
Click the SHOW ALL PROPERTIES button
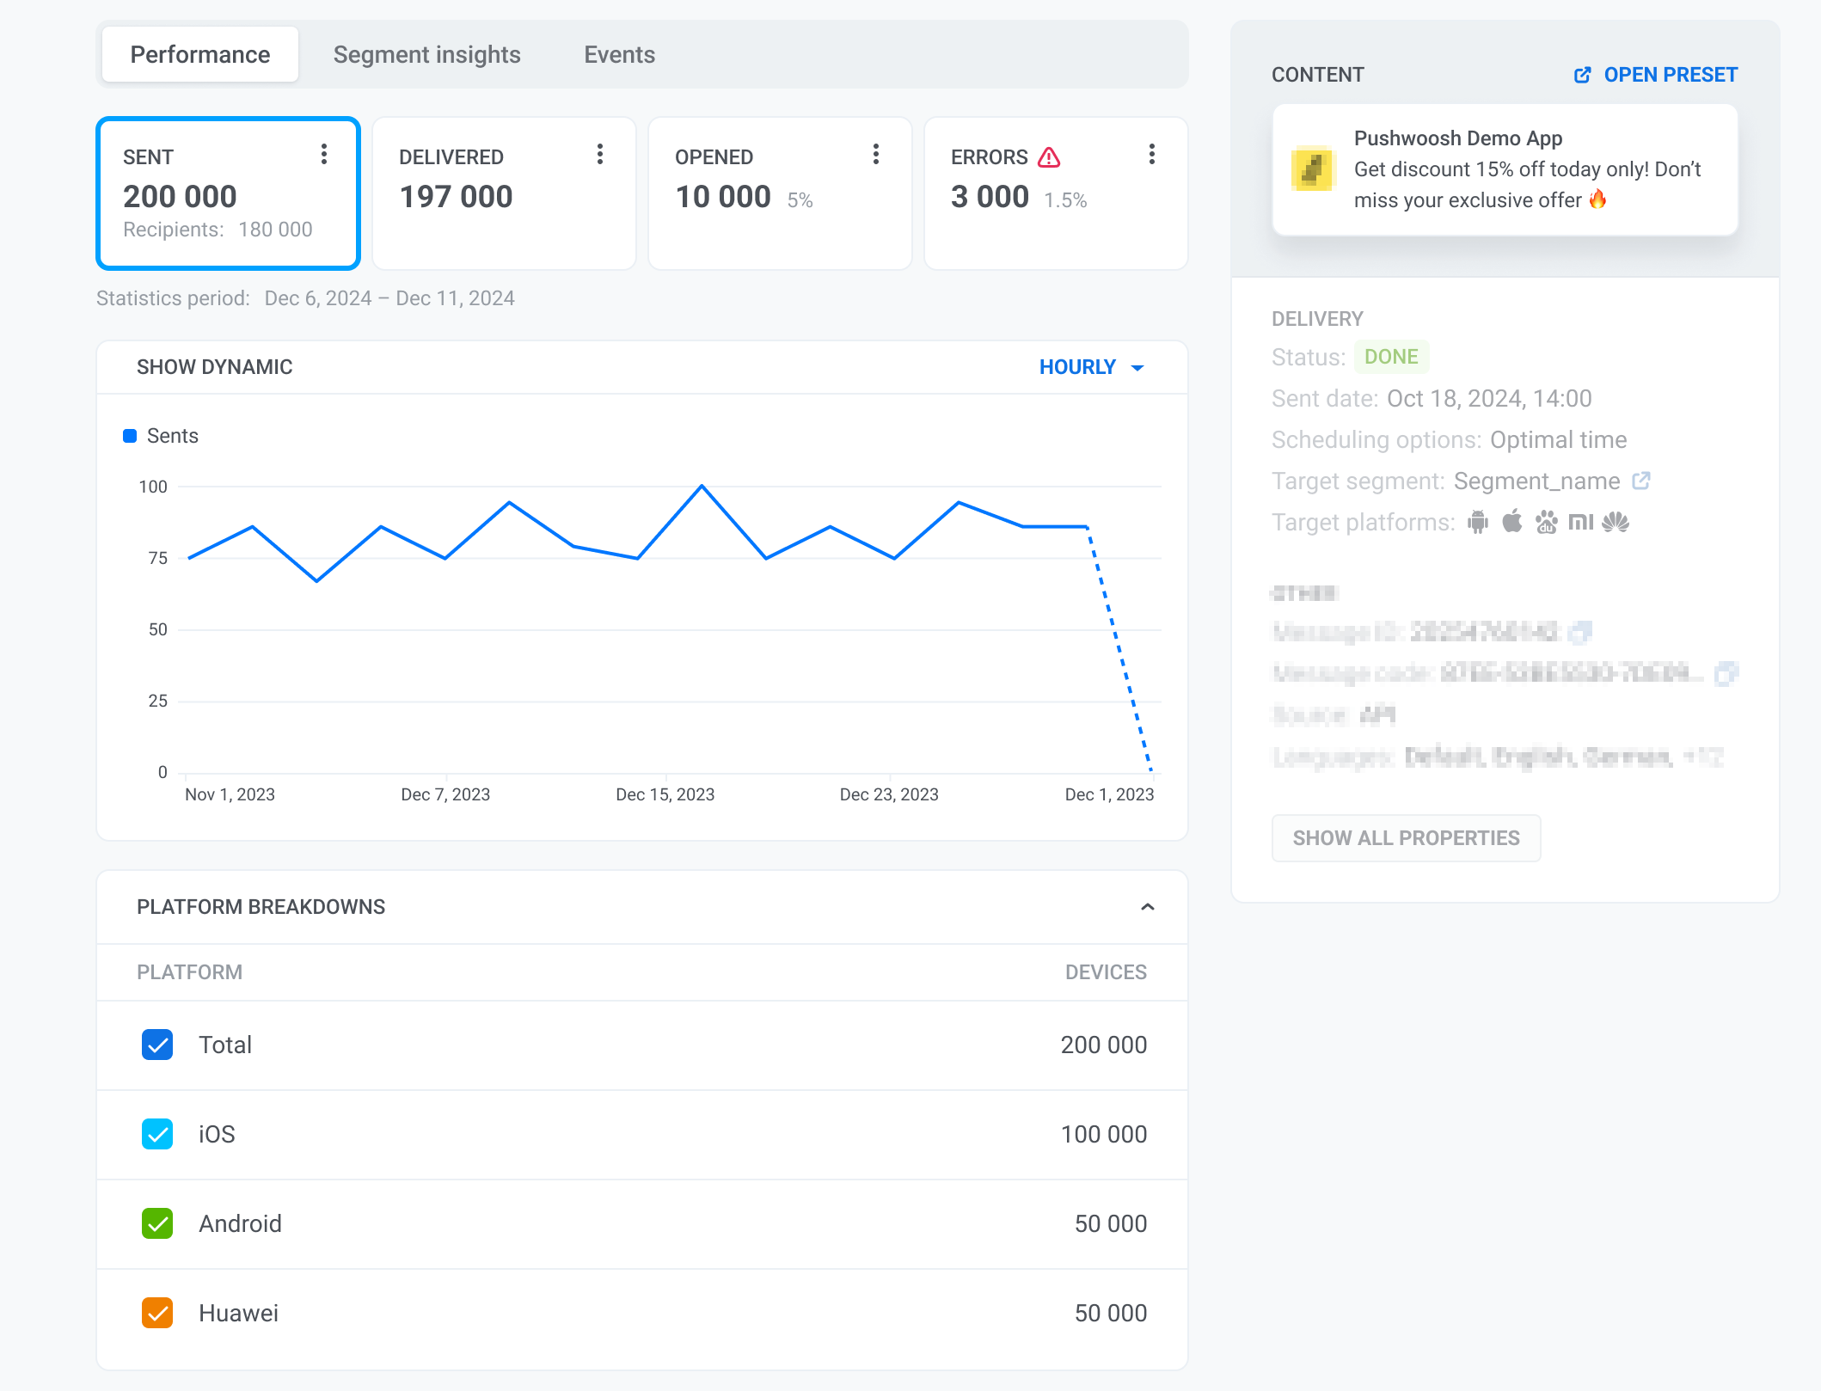coord(1407,837)
